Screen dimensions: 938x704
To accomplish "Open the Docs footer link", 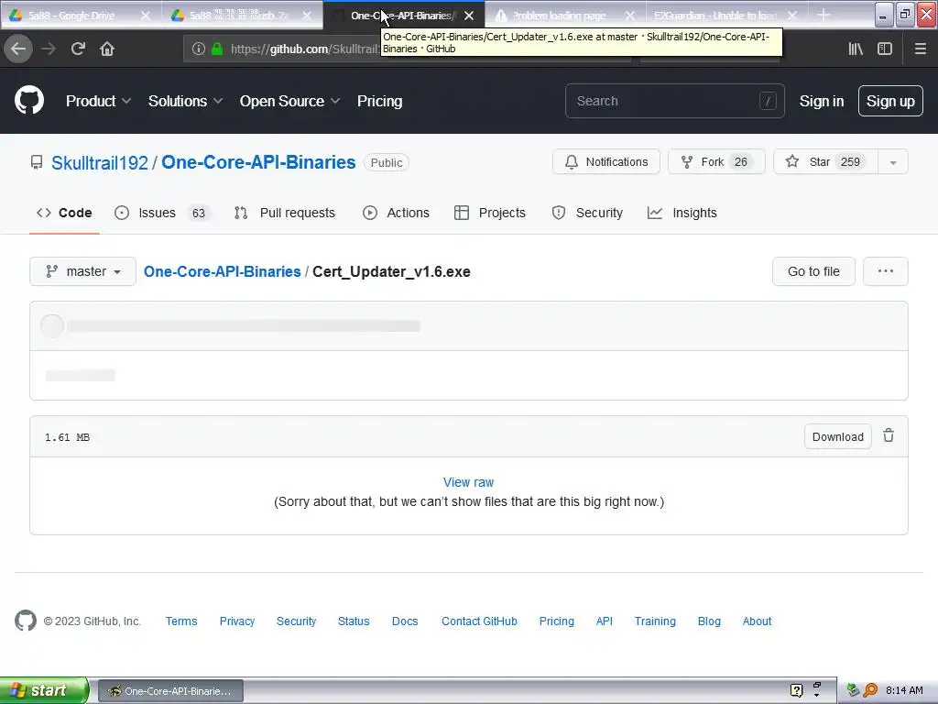I will [x=405, y=621].
